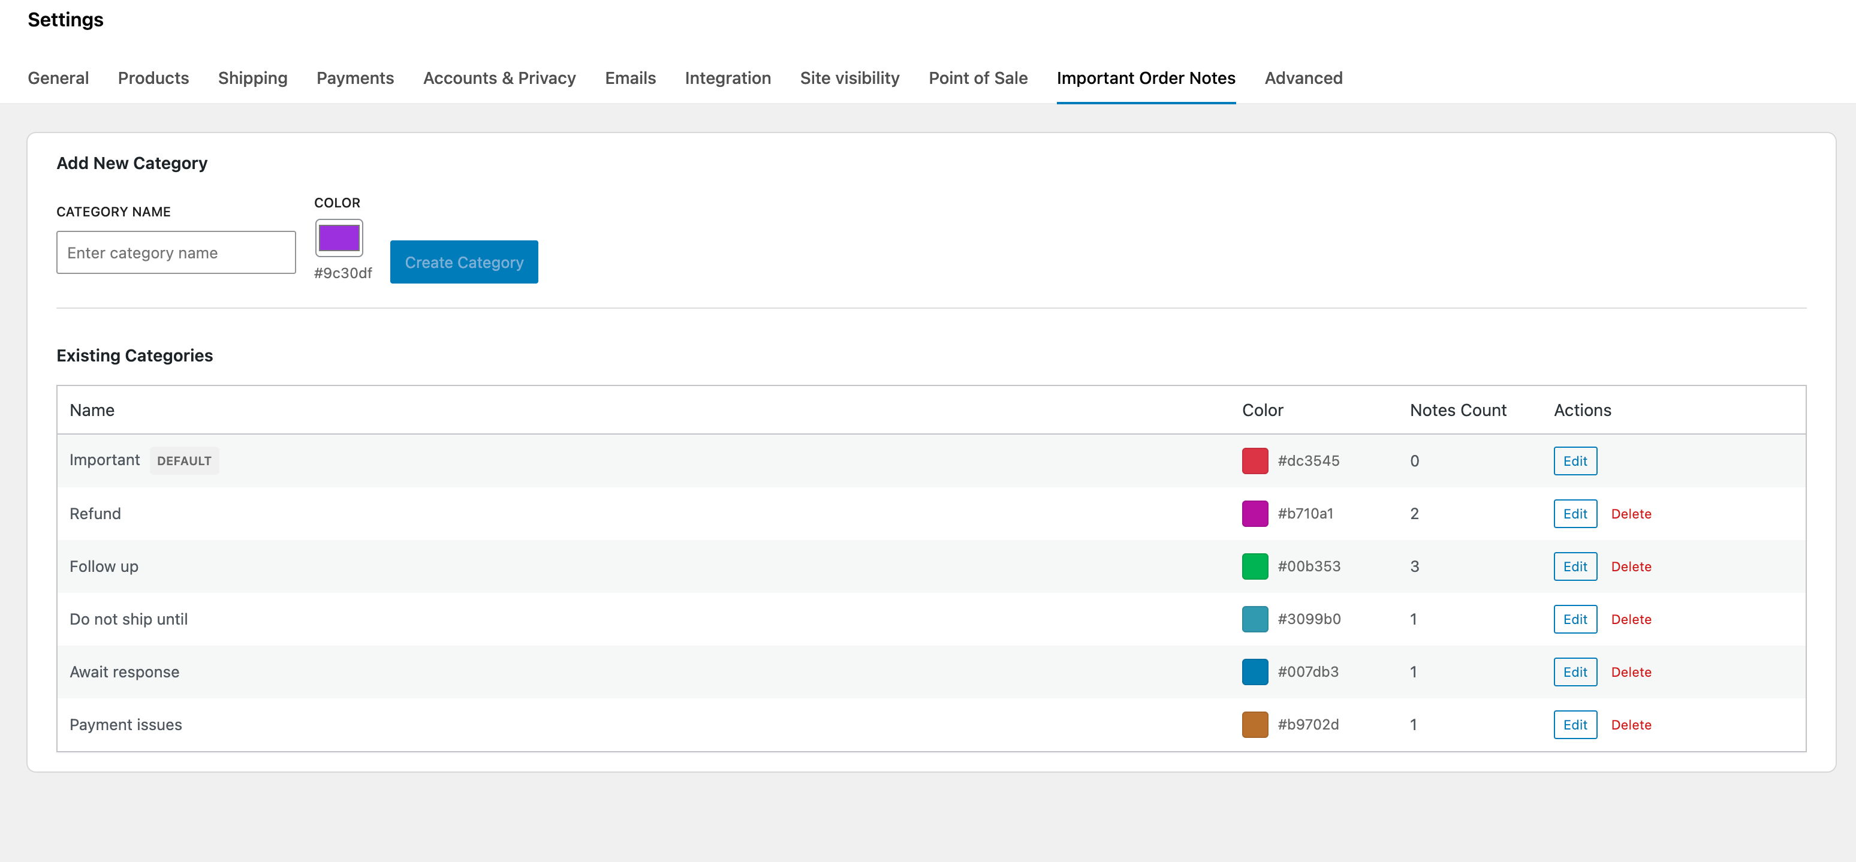Delete the Do not ship until category
1856x862 pixels.
coord(1631,619)
